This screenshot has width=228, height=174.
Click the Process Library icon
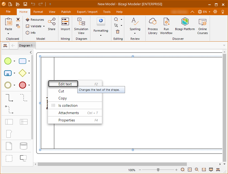point(153,26)
